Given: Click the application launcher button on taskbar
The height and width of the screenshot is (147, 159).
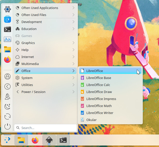Looking at the screenshot, I should click(x=7, y=140).
